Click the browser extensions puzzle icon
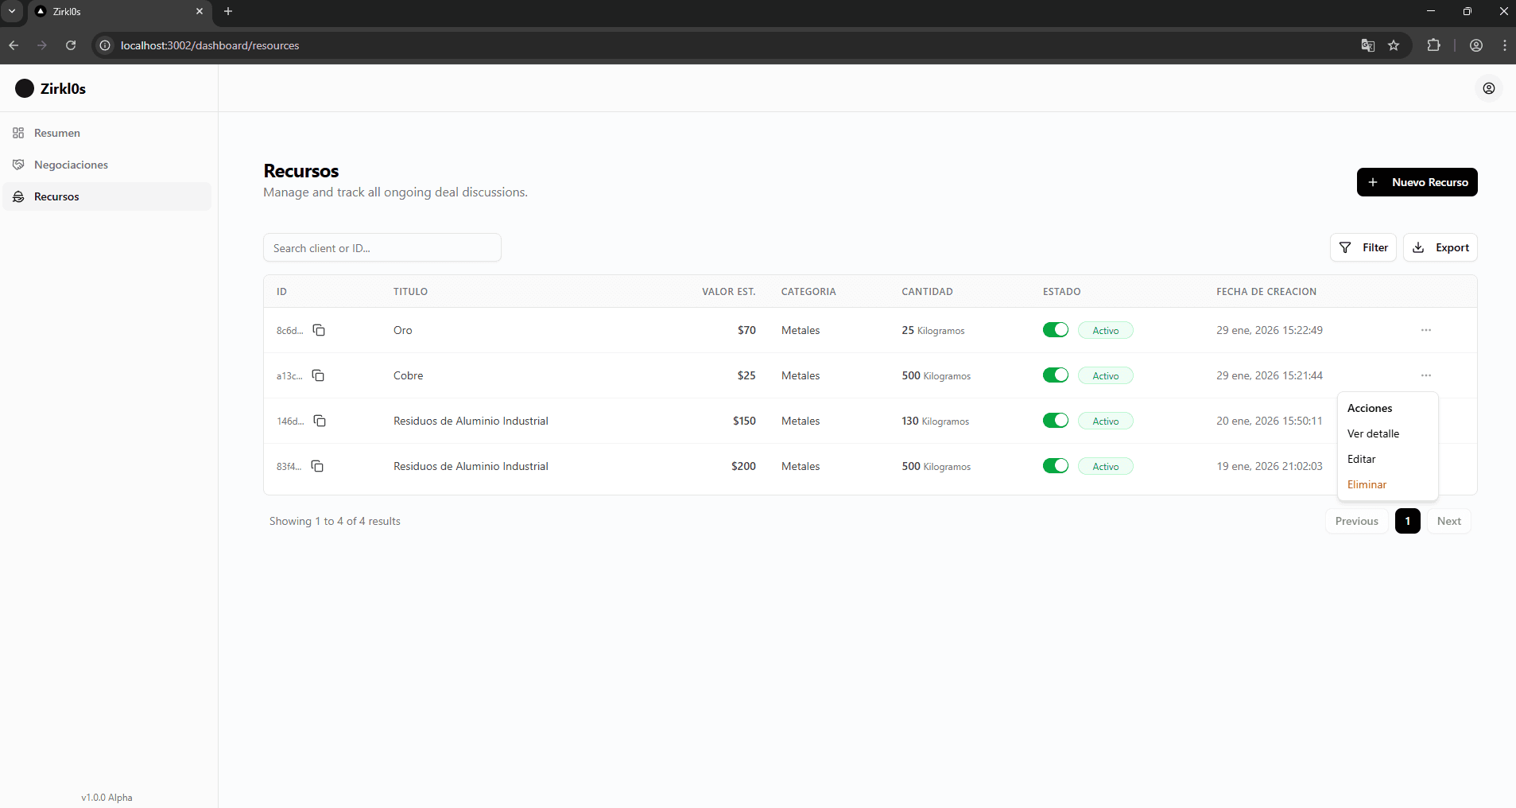Viewport: 1516px width, 808px height. [x=1433, y=45]
